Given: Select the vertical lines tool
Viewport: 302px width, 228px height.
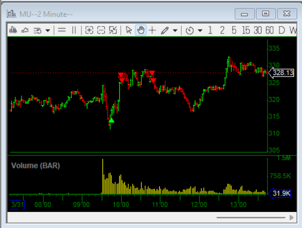Looking at the screenshot, I should 74,30.
